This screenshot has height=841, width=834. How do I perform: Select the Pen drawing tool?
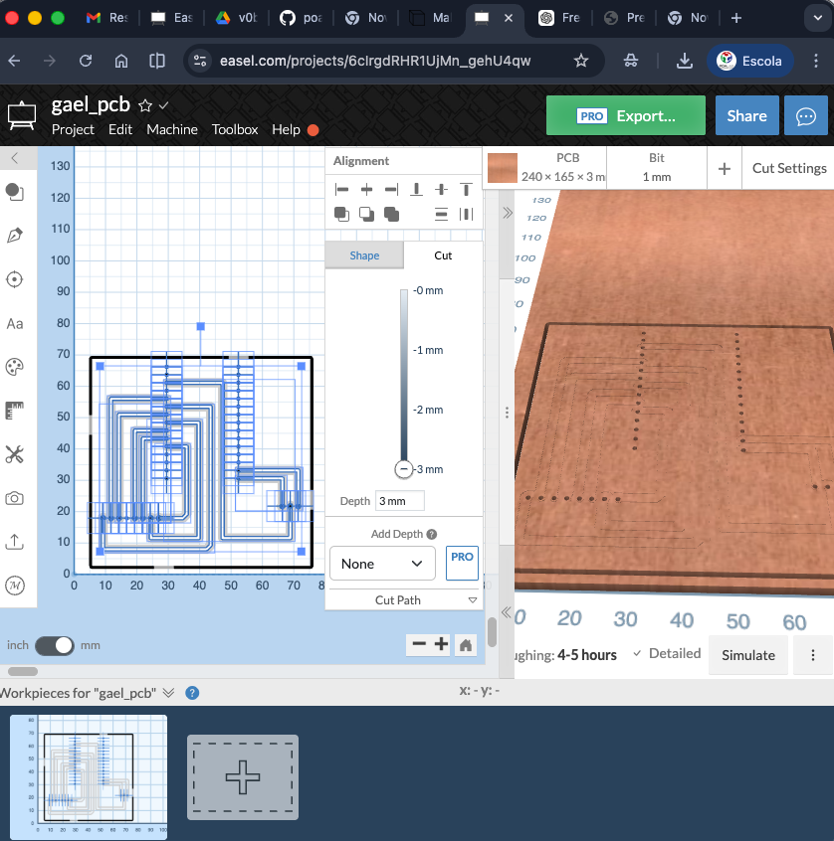(x=15, y=236)
